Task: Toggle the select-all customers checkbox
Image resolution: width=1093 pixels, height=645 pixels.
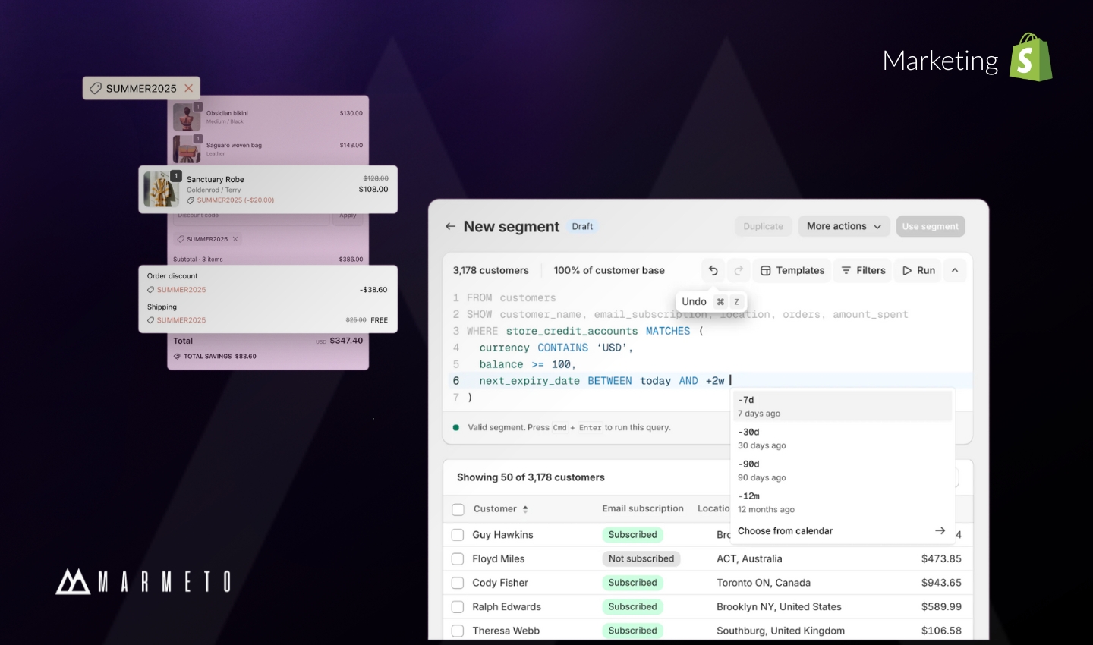Action: (458, 509)
